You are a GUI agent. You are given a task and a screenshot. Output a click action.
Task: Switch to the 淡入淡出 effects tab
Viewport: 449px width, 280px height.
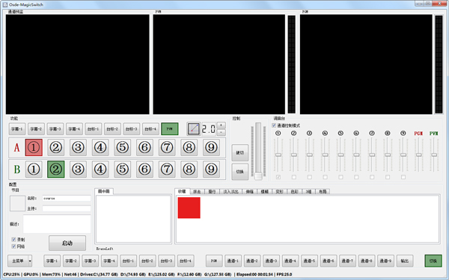pos(230,191)
